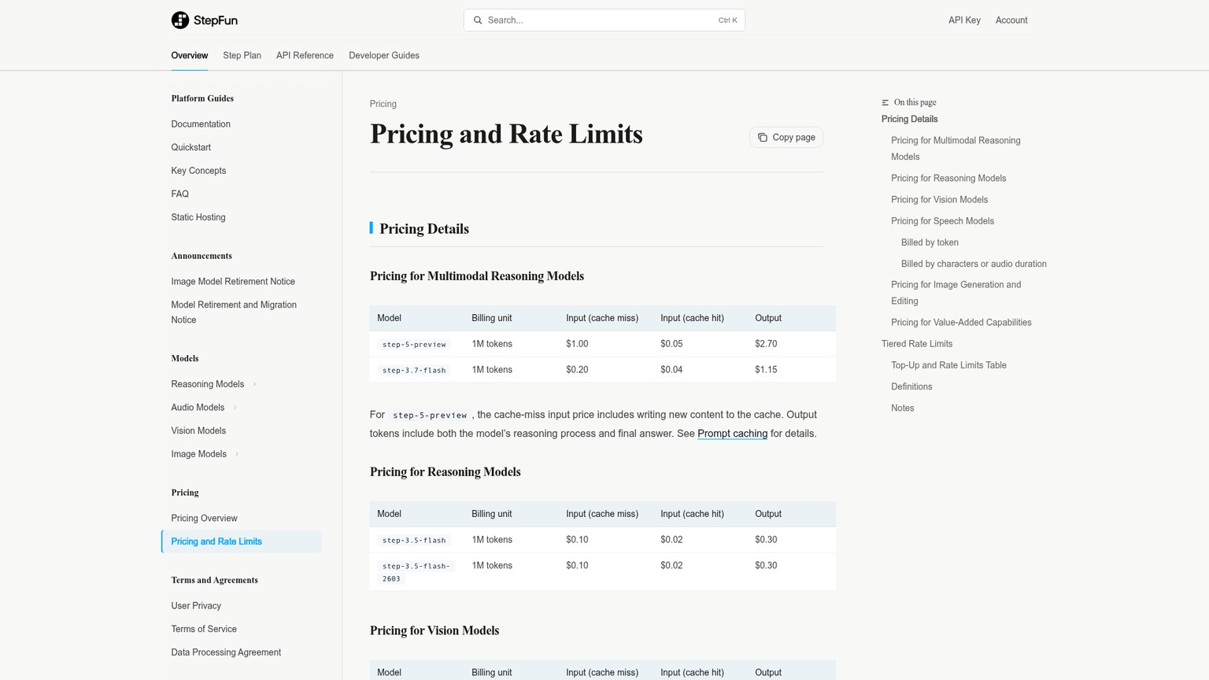The height and width of the screenshot is (680, 1209).
Task: Click the search magnifier icon
Action: 478,20
